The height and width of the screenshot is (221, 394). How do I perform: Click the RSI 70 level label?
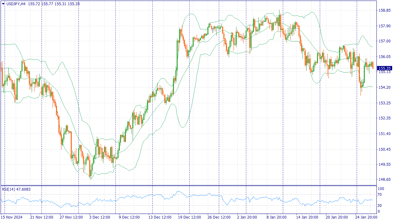[380, 195]
